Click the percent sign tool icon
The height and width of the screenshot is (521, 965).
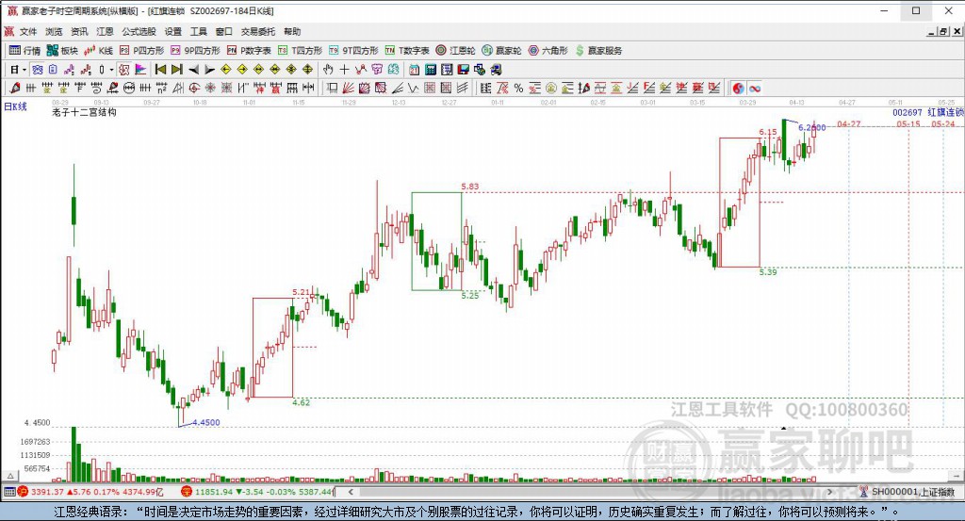(x=519, y=88)
